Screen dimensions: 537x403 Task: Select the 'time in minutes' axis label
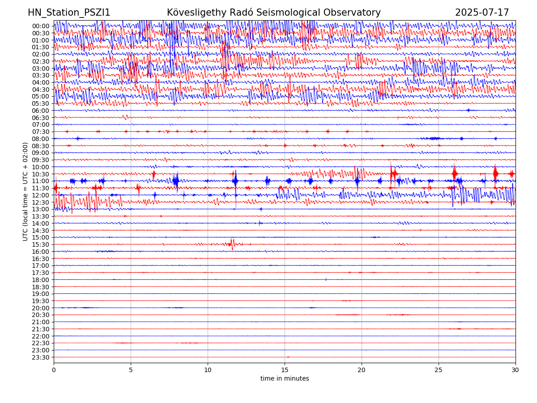(285, 378)
